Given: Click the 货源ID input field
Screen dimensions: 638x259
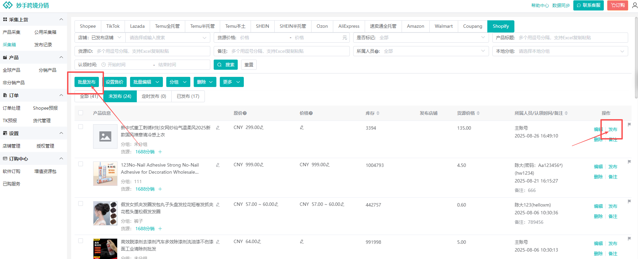Looking at the screenshot, I should coord(152,51).
